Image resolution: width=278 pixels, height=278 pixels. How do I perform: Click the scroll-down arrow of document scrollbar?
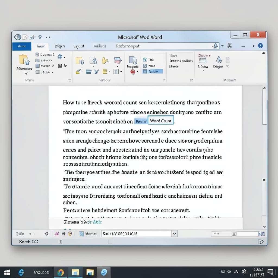[x=264, y=227]
